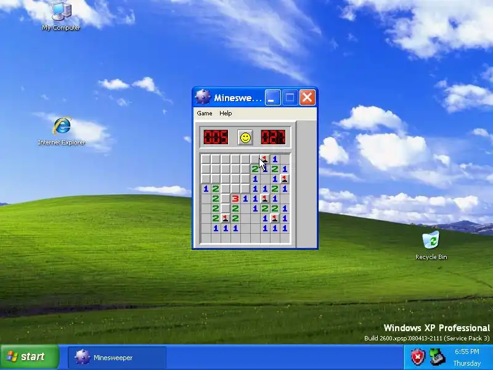493x370 pixels.
Task: Click the empty revealed cell in board's top-right corner
Action: (x=285, y=159)
